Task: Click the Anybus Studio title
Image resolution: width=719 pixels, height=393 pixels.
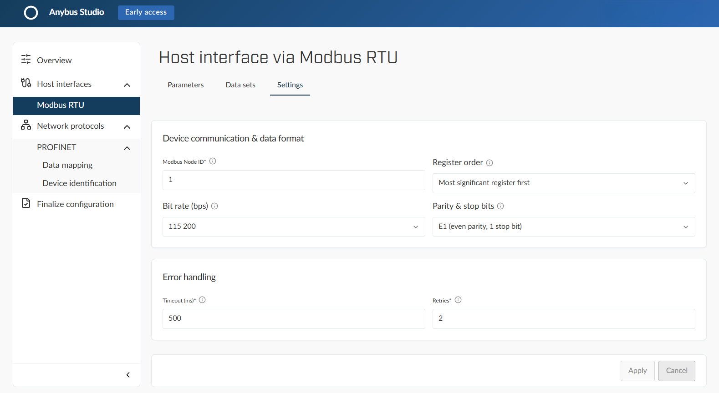Action: click(x=76, y=12)
